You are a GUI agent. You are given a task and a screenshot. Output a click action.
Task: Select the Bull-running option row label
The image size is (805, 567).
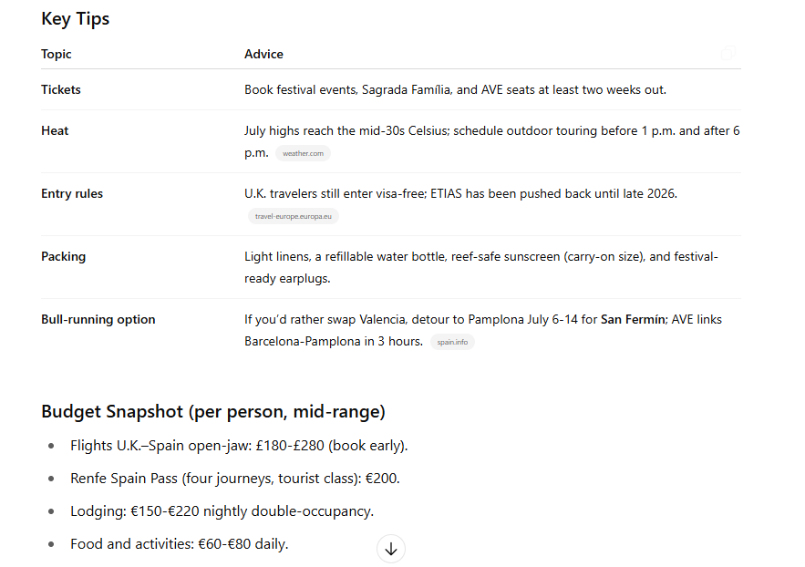click(x=98, y=319)
